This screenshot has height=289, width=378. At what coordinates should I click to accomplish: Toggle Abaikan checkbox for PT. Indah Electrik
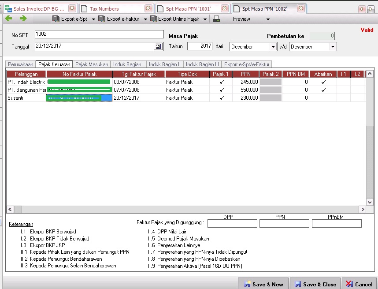click(x=323, y=82)
